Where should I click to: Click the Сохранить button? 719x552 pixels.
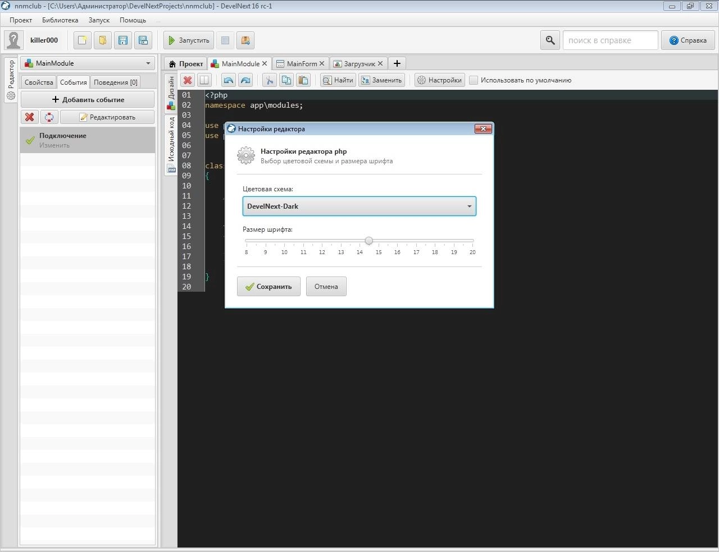click(x=269, y=287)
